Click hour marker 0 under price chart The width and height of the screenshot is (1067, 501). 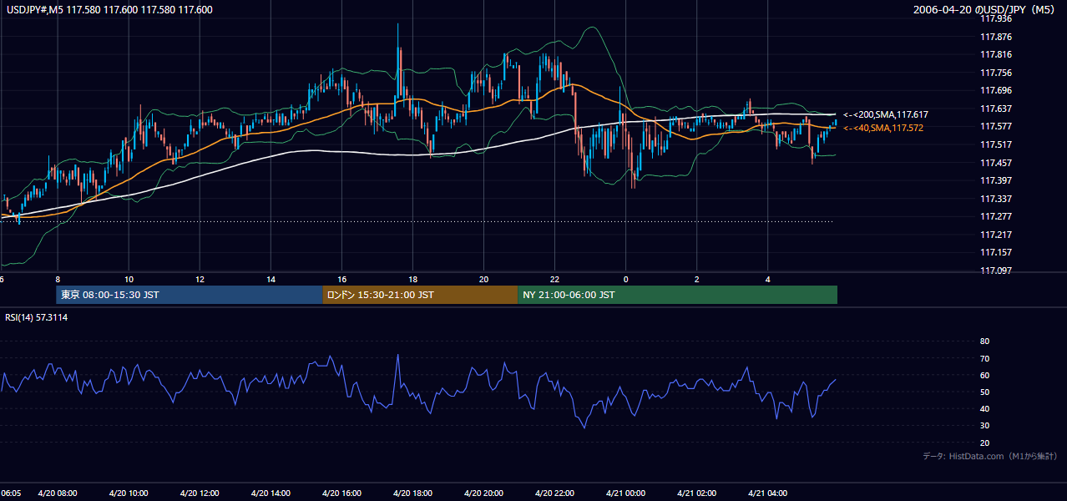click(626, 279)
